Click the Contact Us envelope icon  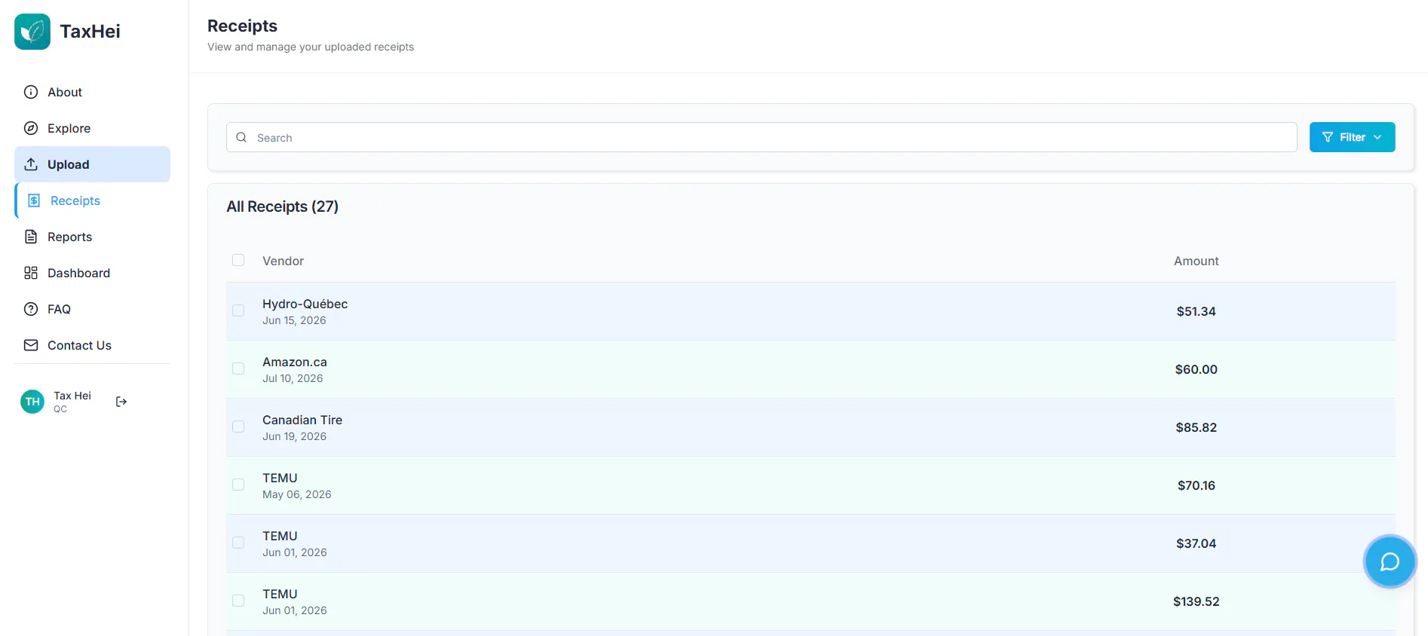point(31,345)
